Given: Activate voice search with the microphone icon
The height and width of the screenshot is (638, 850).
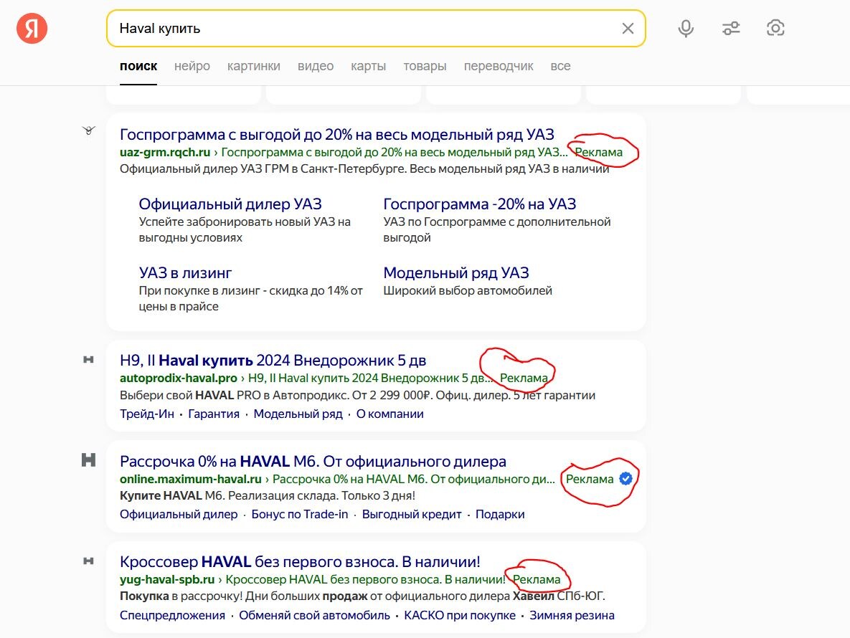Looking at the screenshot, I should pyautogui.click(x=686, y=28).
